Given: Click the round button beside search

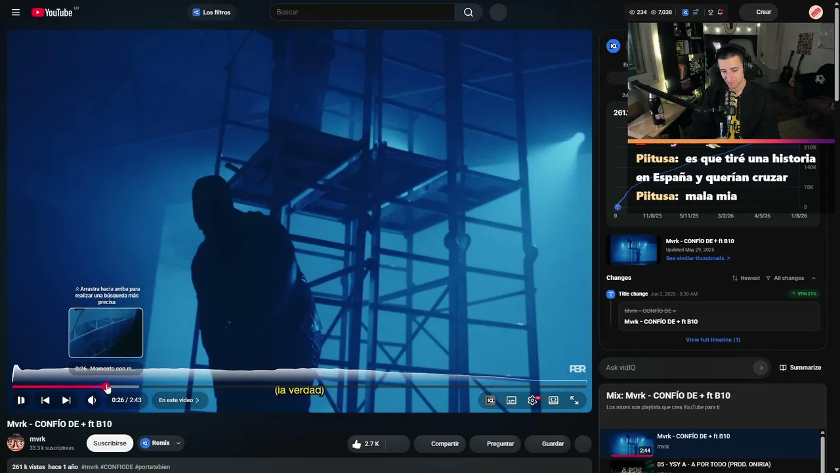Looking at the screenshot, I should 498,12.
